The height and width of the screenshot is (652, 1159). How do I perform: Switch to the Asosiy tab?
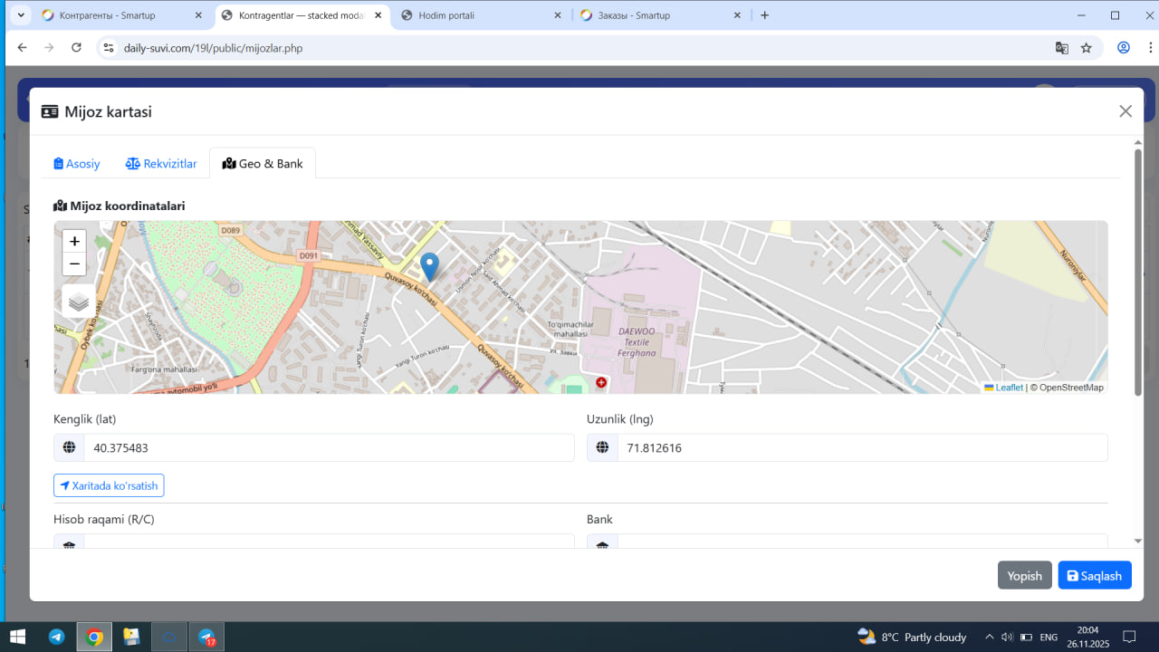77,164
